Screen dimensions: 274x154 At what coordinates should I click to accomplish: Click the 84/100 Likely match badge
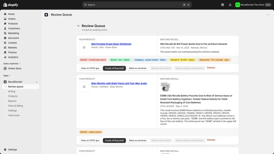[91, 132]
